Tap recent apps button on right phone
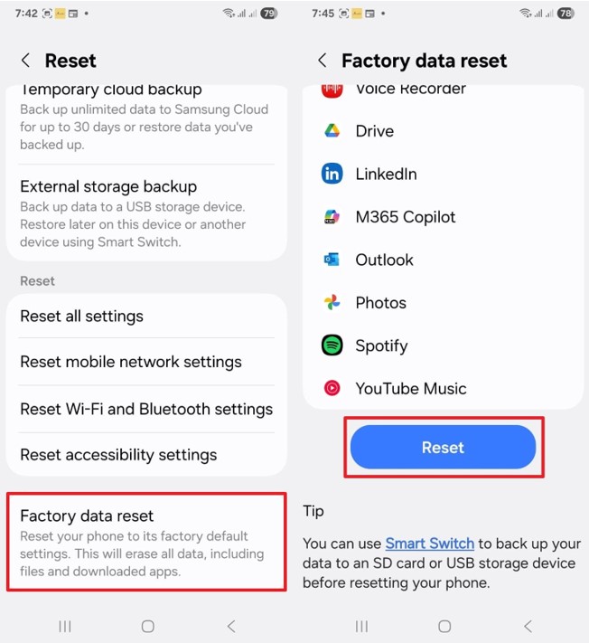The width and height of the screenshot is (589, 643). pyautogui.click(x=361, y=626)
